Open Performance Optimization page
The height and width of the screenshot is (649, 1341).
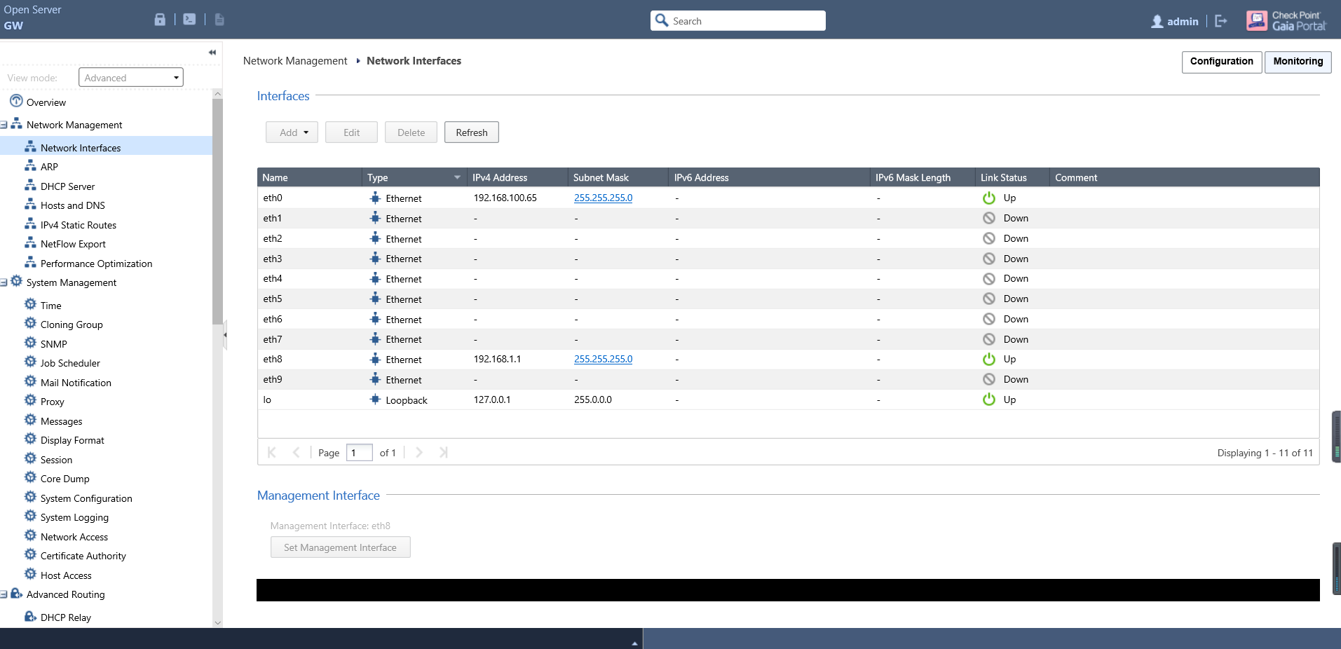(x=96, y=264)
